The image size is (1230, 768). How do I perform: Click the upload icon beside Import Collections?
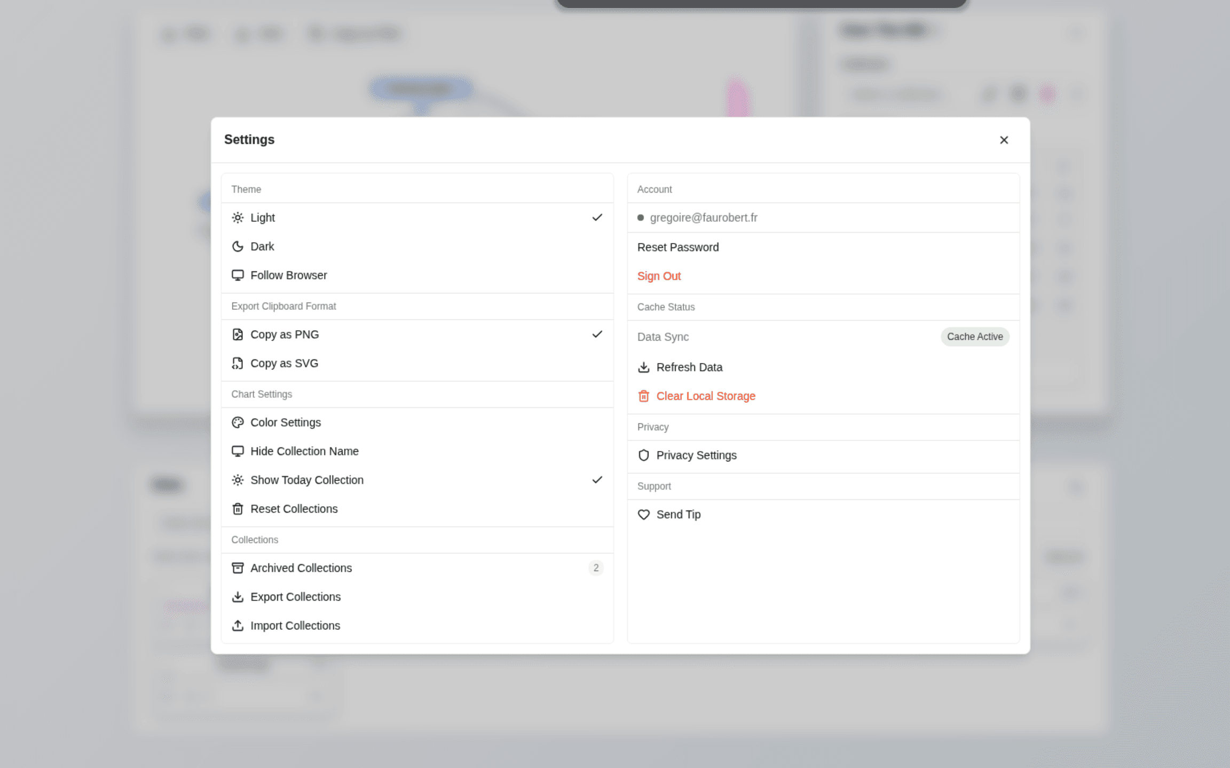click(x=238, y=626)
